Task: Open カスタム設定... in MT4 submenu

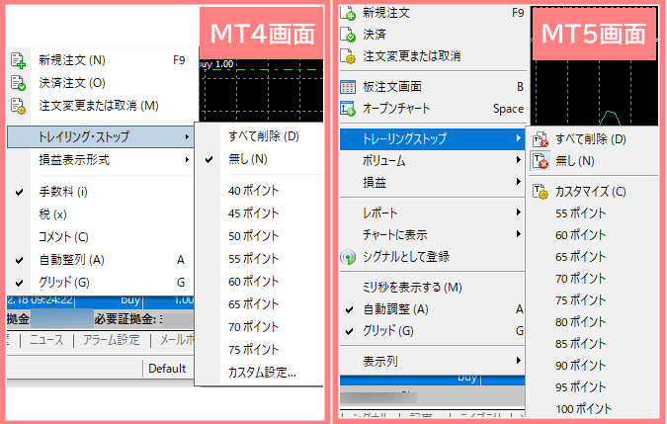Action: (260, 373)
